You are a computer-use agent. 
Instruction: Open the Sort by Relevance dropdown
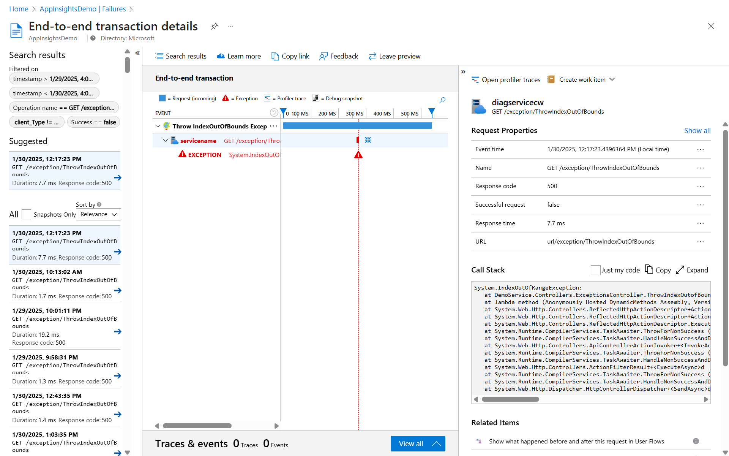pyautogui.click(x=98, y=214)
